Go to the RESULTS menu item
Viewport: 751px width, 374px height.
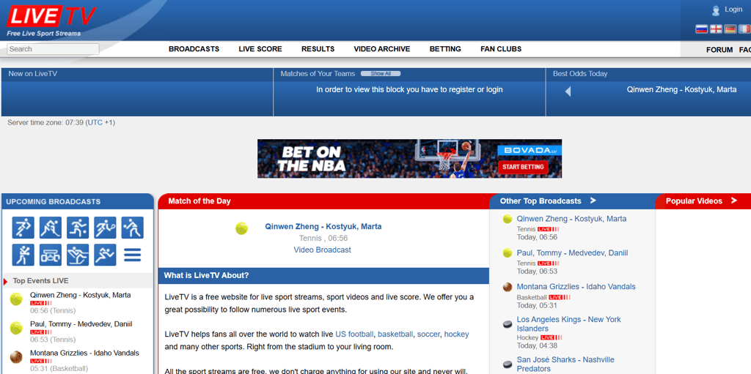coord(318,49)
